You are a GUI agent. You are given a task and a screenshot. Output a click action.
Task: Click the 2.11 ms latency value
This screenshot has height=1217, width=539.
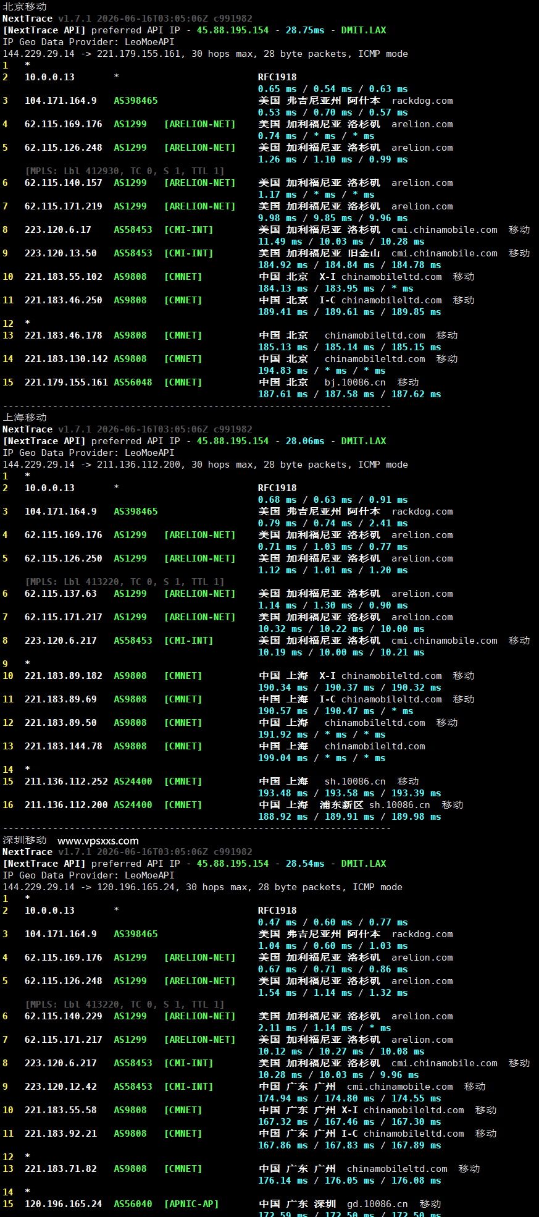tap(277, 1028)
